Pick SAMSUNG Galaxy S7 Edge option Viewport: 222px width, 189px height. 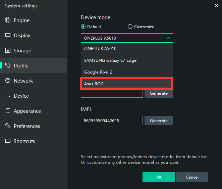(126, 60)
